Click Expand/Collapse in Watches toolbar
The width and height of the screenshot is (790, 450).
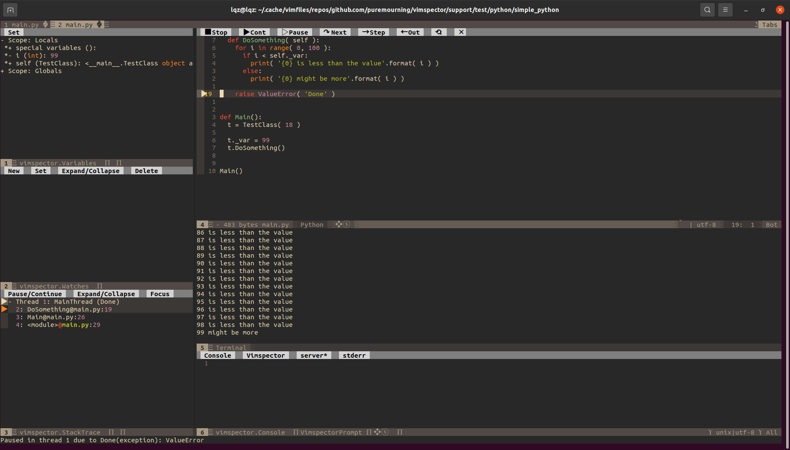pyautogui.click(x=91, y=171)
